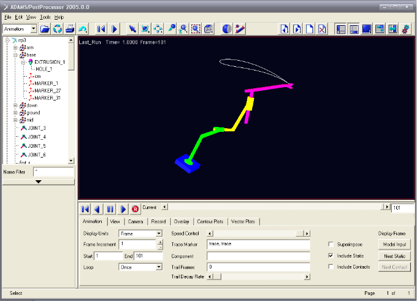Enable the Superimpose checkbox
Viewport: 417px width, 301px height.
[332, 244]
